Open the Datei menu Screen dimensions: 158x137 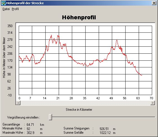coord(6,9)
